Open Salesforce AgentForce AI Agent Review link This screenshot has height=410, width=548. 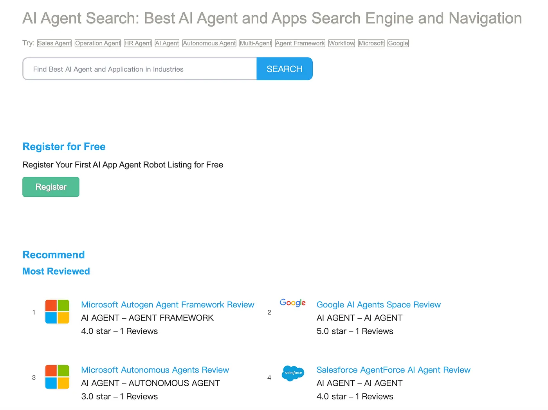(x=393, y=370)
